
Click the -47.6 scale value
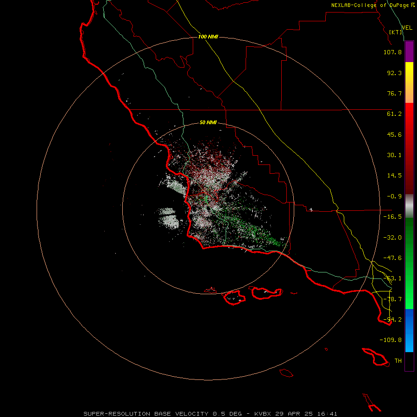[392, 258]
